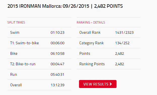The height and width of the screenshot is (95, 157).
Task: Select the Points row label
Action: pos(85,53)
